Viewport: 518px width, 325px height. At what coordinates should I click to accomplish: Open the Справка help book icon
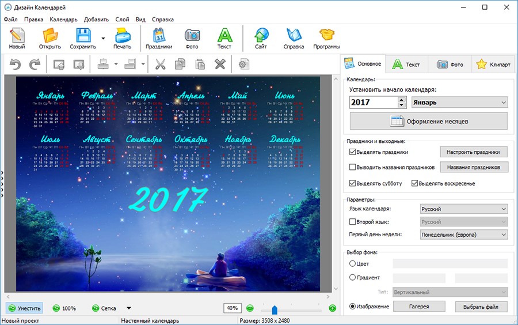294,36
